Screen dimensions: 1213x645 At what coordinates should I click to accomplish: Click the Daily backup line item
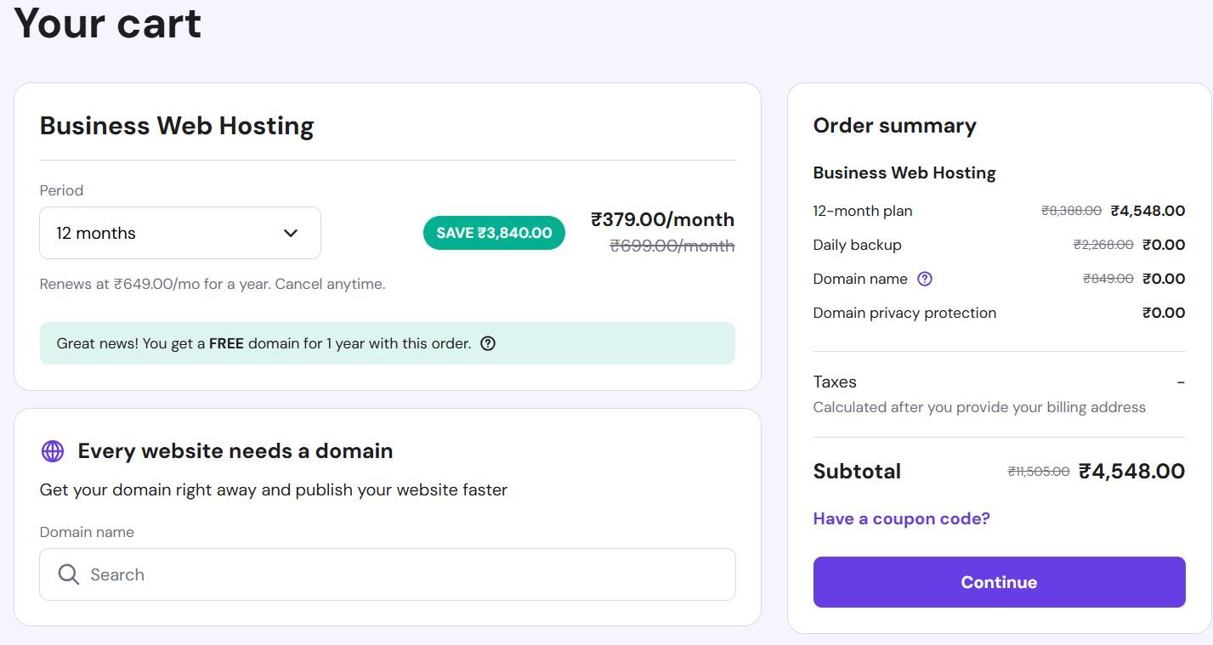click(857, 245)
